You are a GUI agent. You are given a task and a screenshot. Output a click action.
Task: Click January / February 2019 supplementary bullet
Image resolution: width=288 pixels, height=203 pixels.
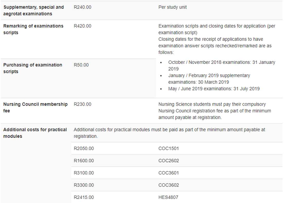point(209,79)
